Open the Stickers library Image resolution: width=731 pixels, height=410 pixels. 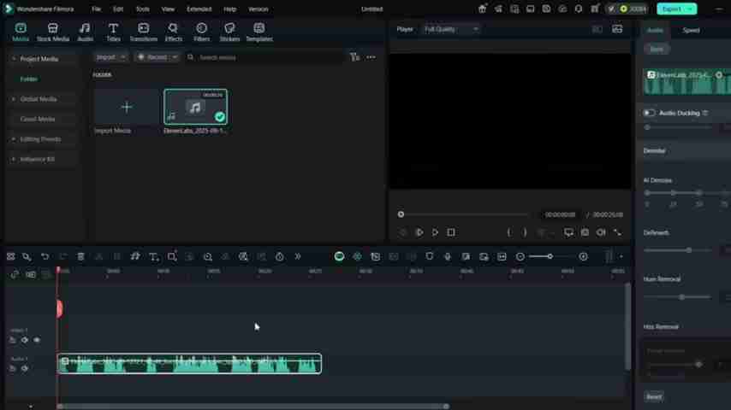click(x=229, y=32)
